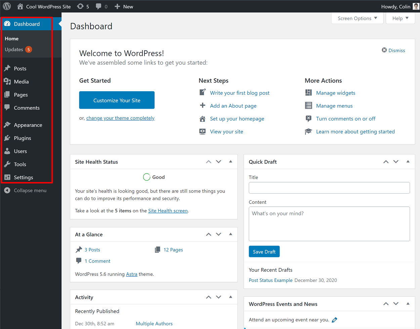Click the Posts pushpin icon in sidebar
The height and width of the screenshot is (329, 420).
pos(7,68)
